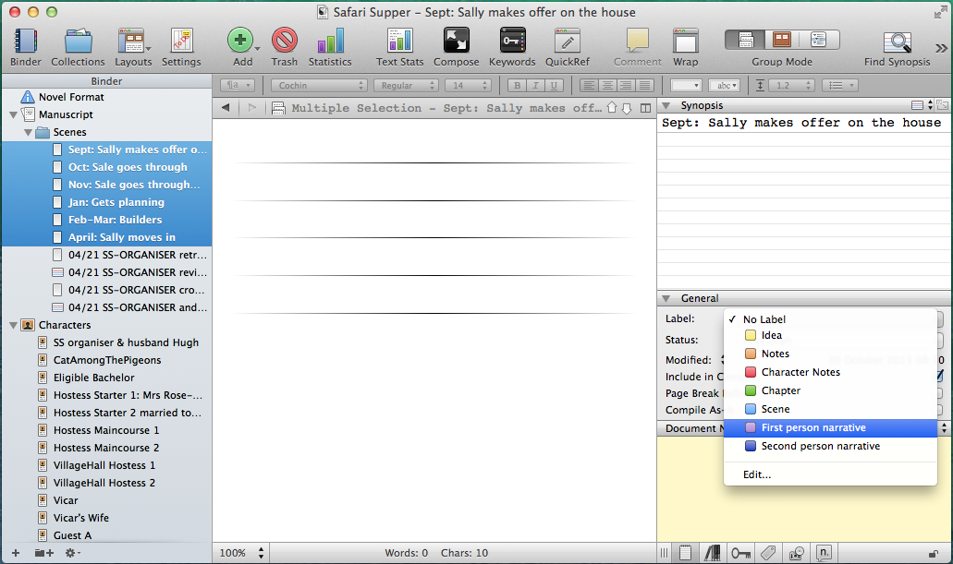
Task: Toggle underline formatting
Action: (554, 86)
